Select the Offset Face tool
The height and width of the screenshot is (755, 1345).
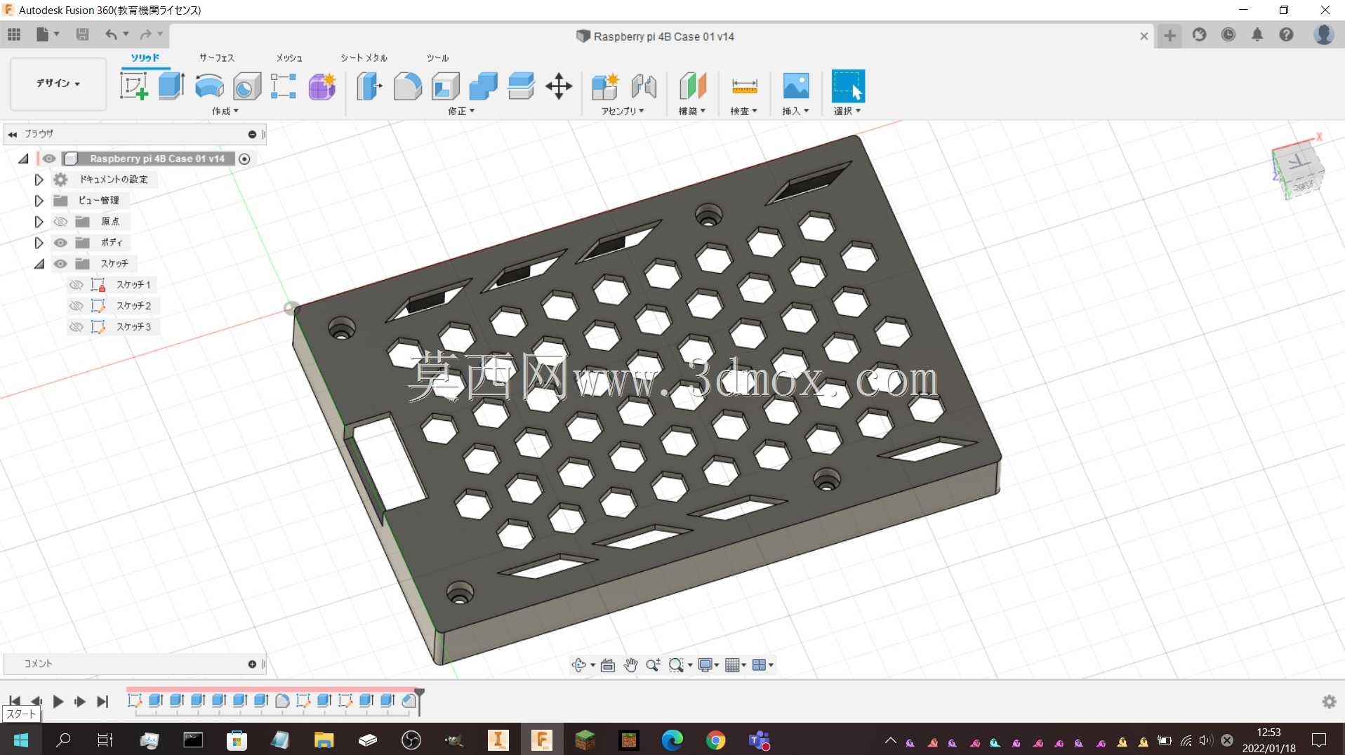[521, 86]
